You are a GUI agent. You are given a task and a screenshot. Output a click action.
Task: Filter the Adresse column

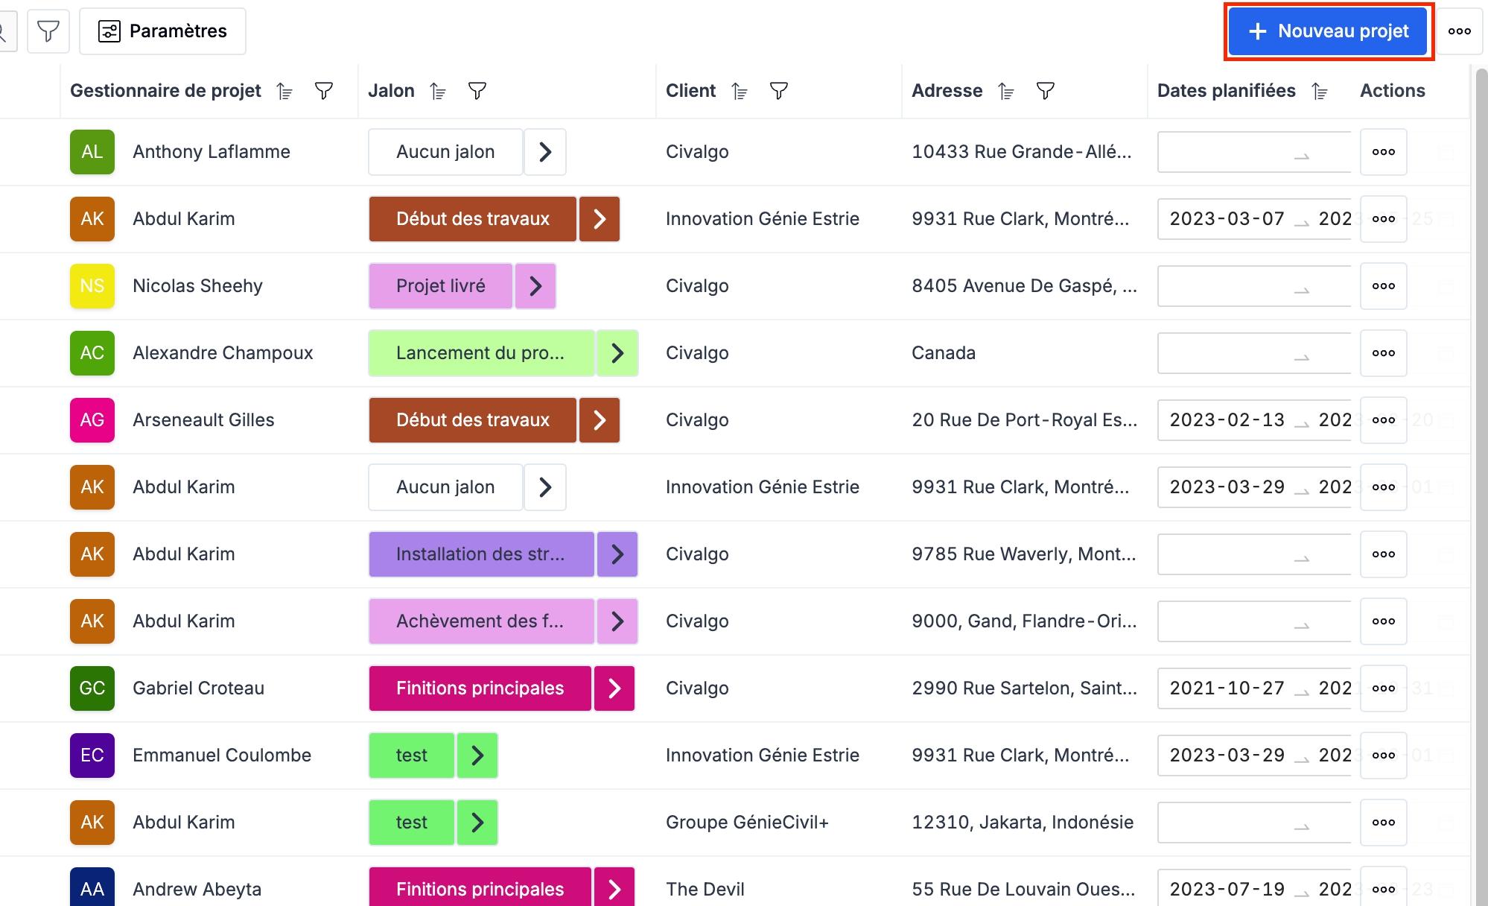1046,91
